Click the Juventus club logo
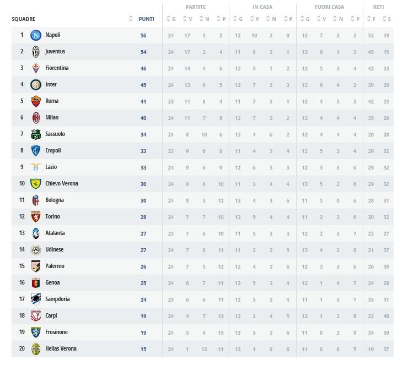 tap(36, 52)
